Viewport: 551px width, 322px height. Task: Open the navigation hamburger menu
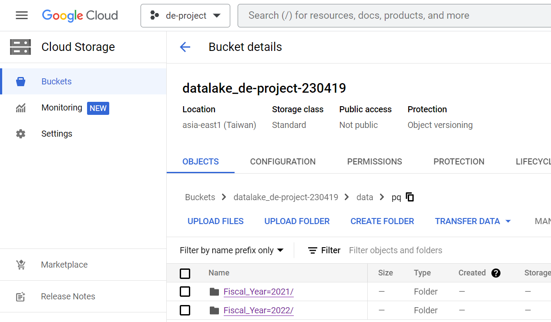(x=21, y=15)
